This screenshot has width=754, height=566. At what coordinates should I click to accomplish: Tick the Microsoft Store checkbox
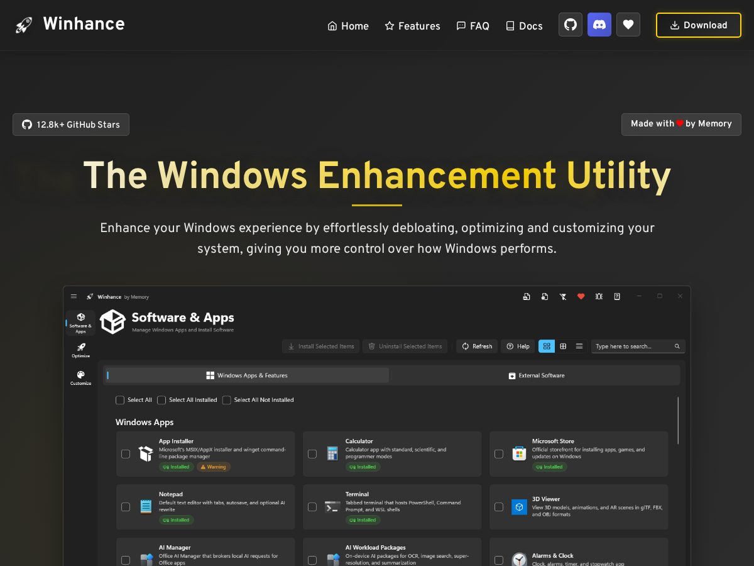click(499, 454)
